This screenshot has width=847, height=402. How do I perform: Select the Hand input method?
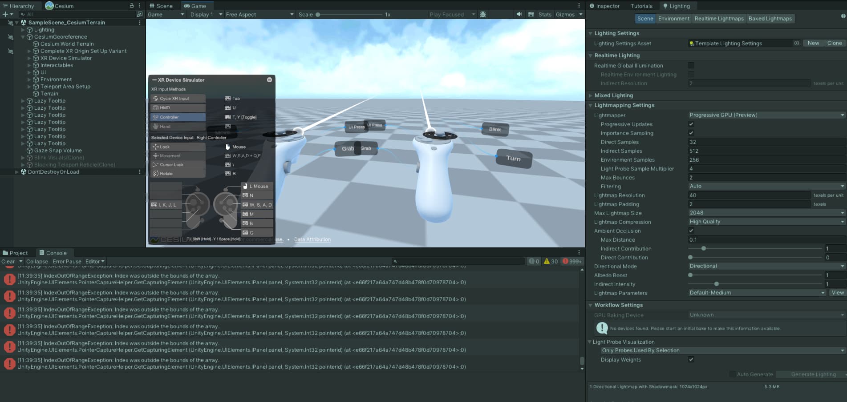178,127
